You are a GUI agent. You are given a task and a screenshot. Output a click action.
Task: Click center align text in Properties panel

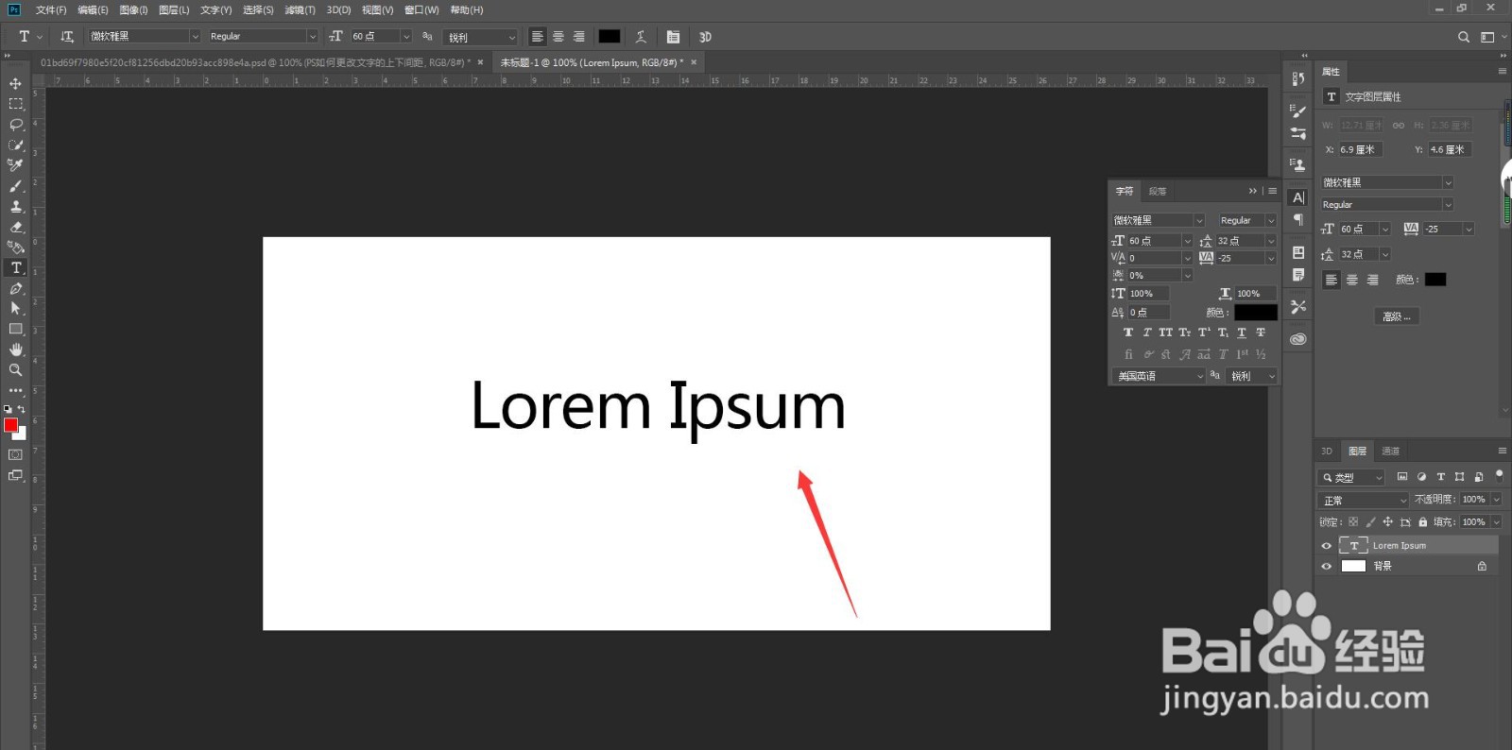pyautogui.click(x=1352, y=280)
